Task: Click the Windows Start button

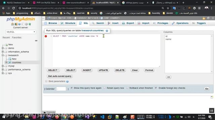Action: tap(4, 117)
